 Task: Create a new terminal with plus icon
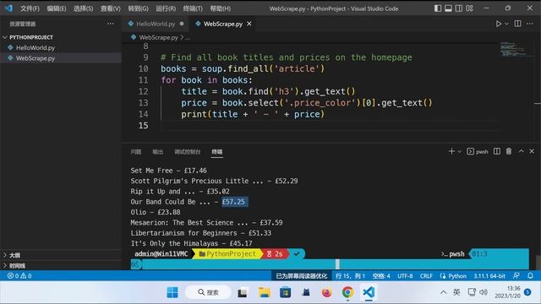point(451,151)
